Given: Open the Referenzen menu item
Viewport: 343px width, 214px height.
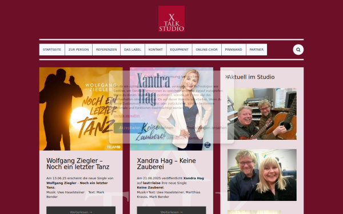Looking at the screenshot, I should 106,50.
